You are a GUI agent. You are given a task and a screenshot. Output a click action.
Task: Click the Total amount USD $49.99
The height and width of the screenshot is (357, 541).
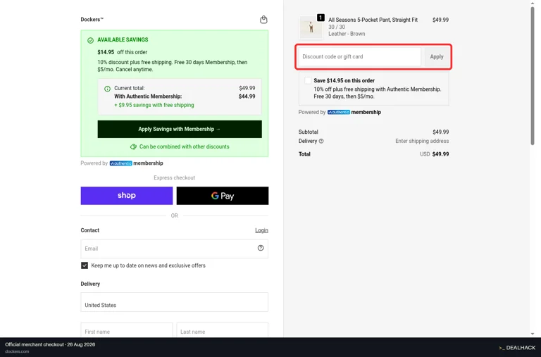pos(435,154)
